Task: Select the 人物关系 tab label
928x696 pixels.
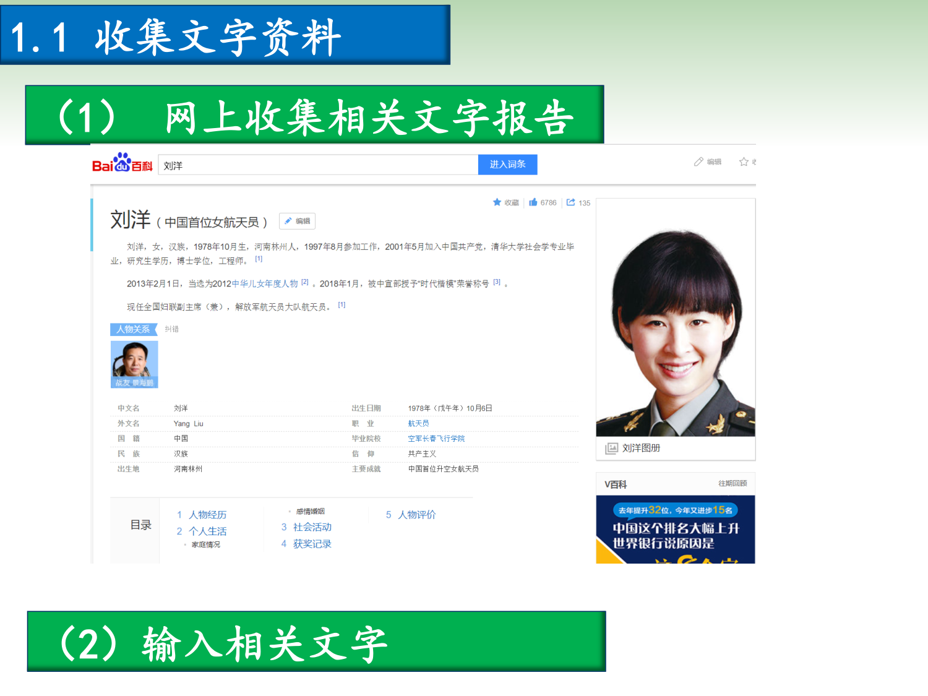Action: pyautogui.click(x=133, y=329)
